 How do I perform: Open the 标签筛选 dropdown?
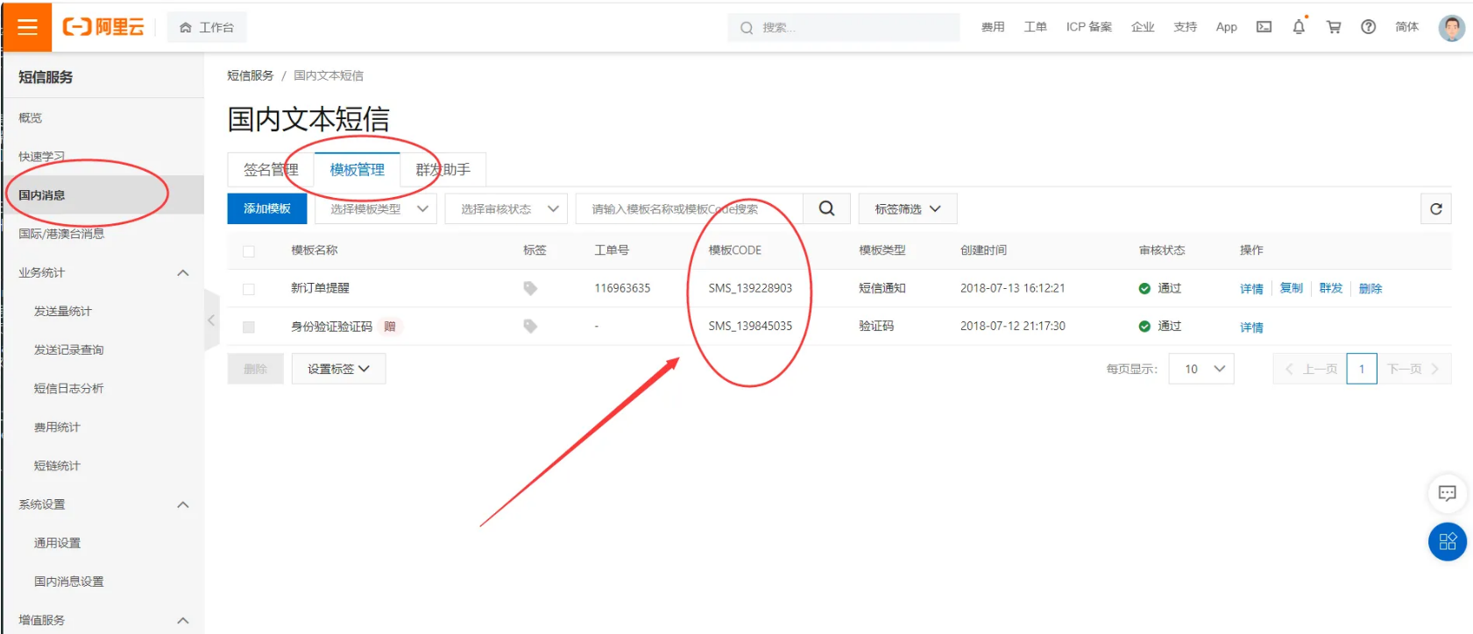point(908,208)
